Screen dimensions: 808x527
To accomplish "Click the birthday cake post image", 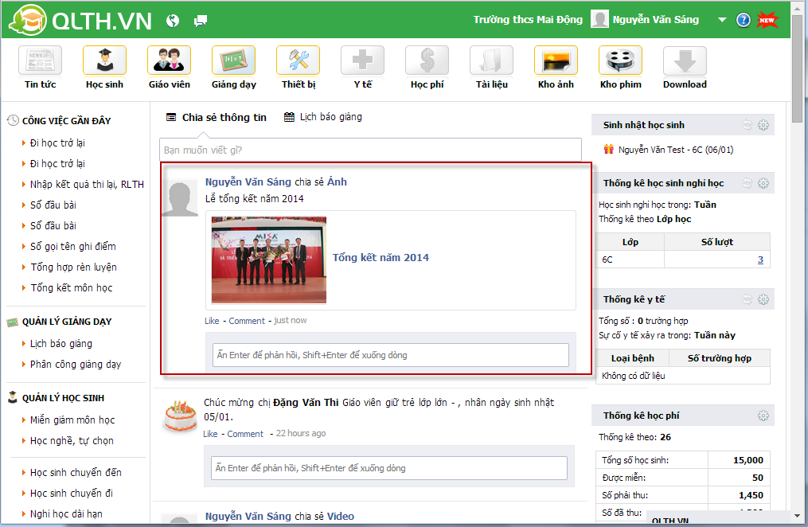I will [180, 416].
